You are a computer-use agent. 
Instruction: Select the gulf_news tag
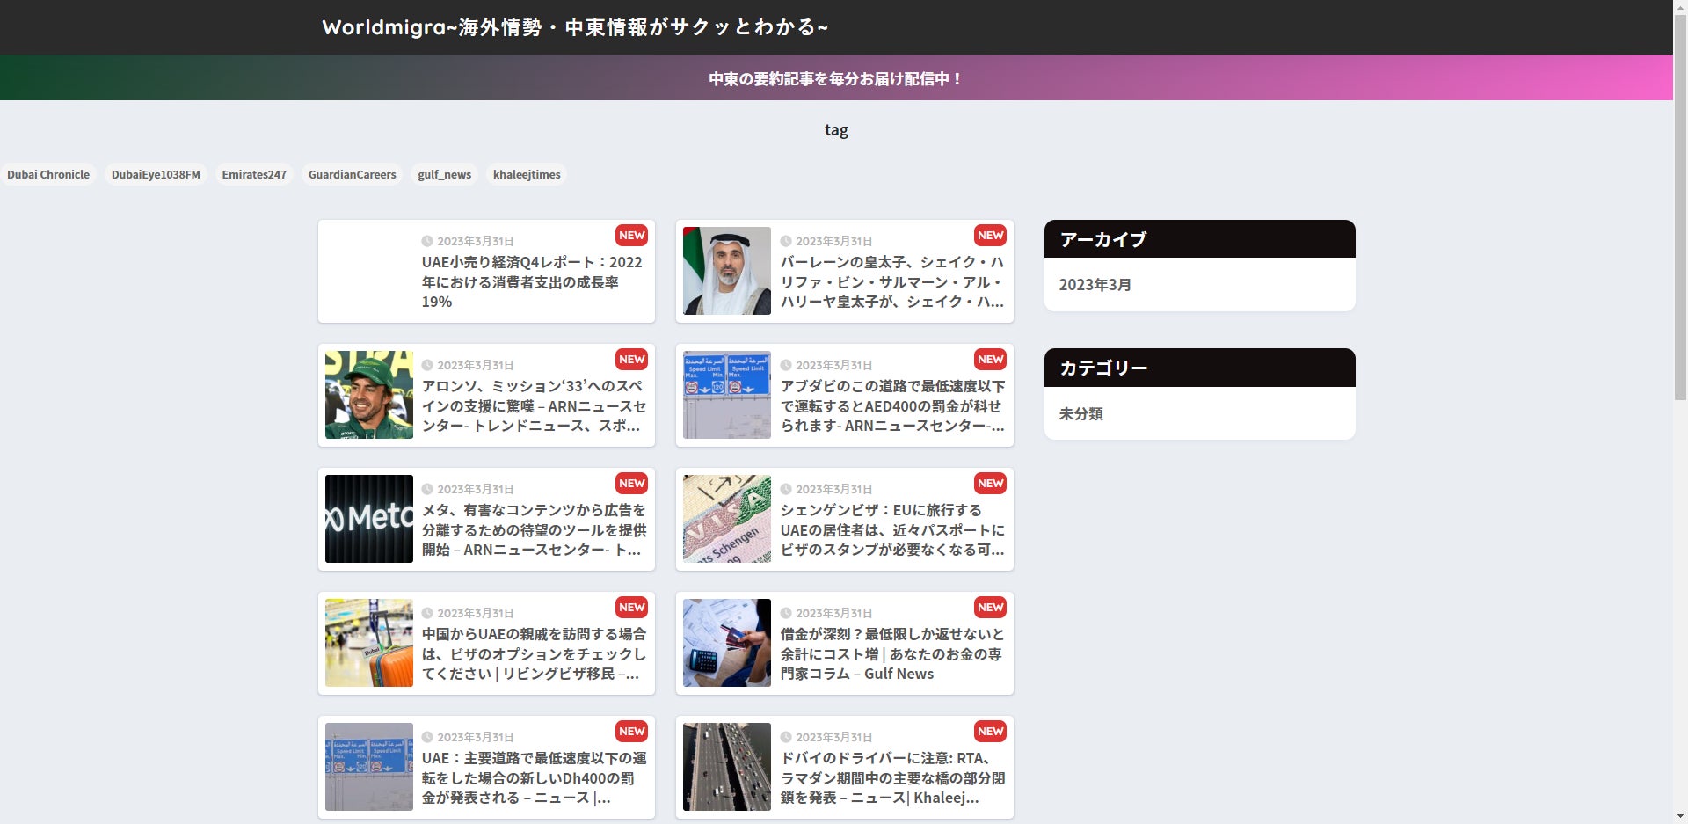tap(444, 174)
